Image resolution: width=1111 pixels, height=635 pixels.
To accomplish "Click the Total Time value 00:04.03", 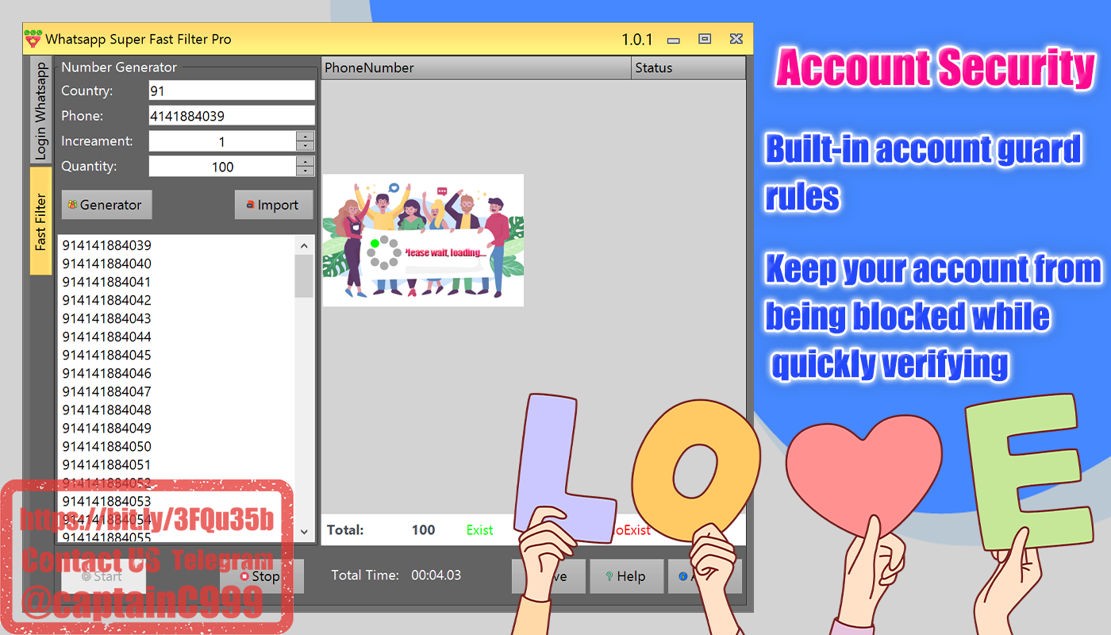I will click(436, 575).
